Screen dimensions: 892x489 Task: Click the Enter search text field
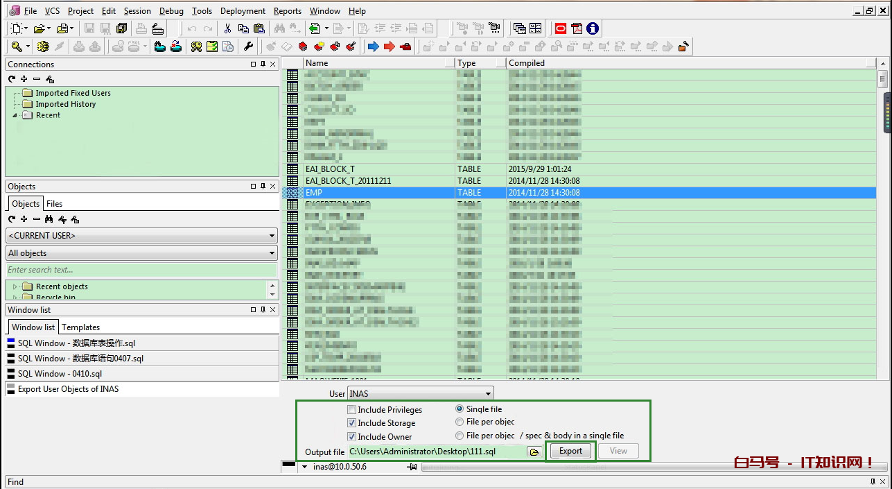coord(141,270)
